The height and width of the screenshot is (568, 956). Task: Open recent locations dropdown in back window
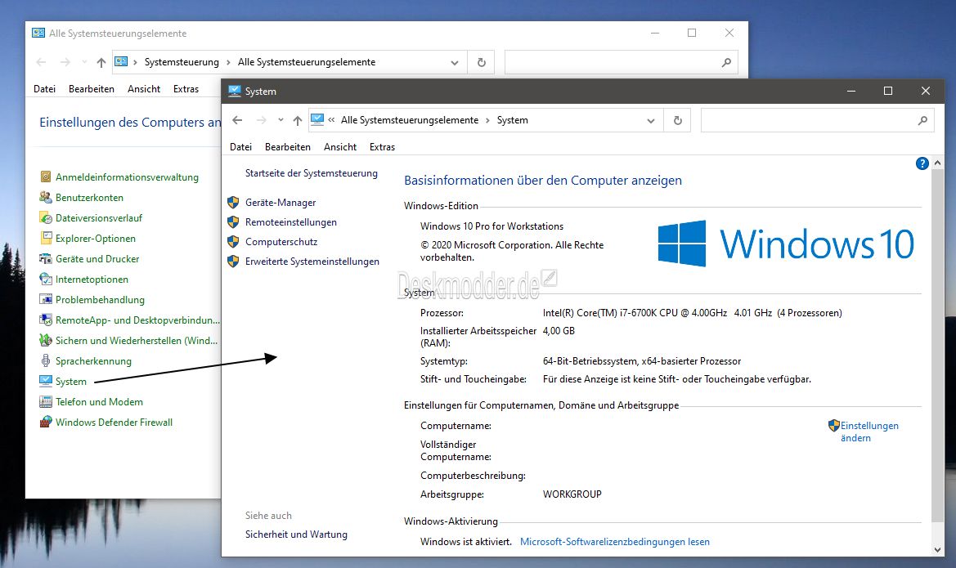[84, 61]
